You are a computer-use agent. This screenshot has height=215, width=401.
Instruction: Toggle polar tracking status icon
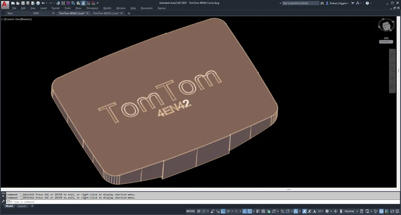pyautogui.click(x=228, y=211)
